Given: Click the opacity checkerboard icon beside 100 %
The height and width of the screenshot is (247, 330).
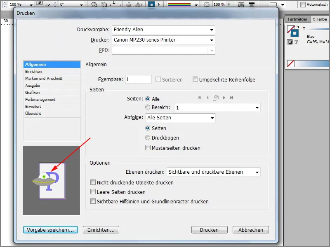Looking at the screenshot, I should click(x=207, y=5).
